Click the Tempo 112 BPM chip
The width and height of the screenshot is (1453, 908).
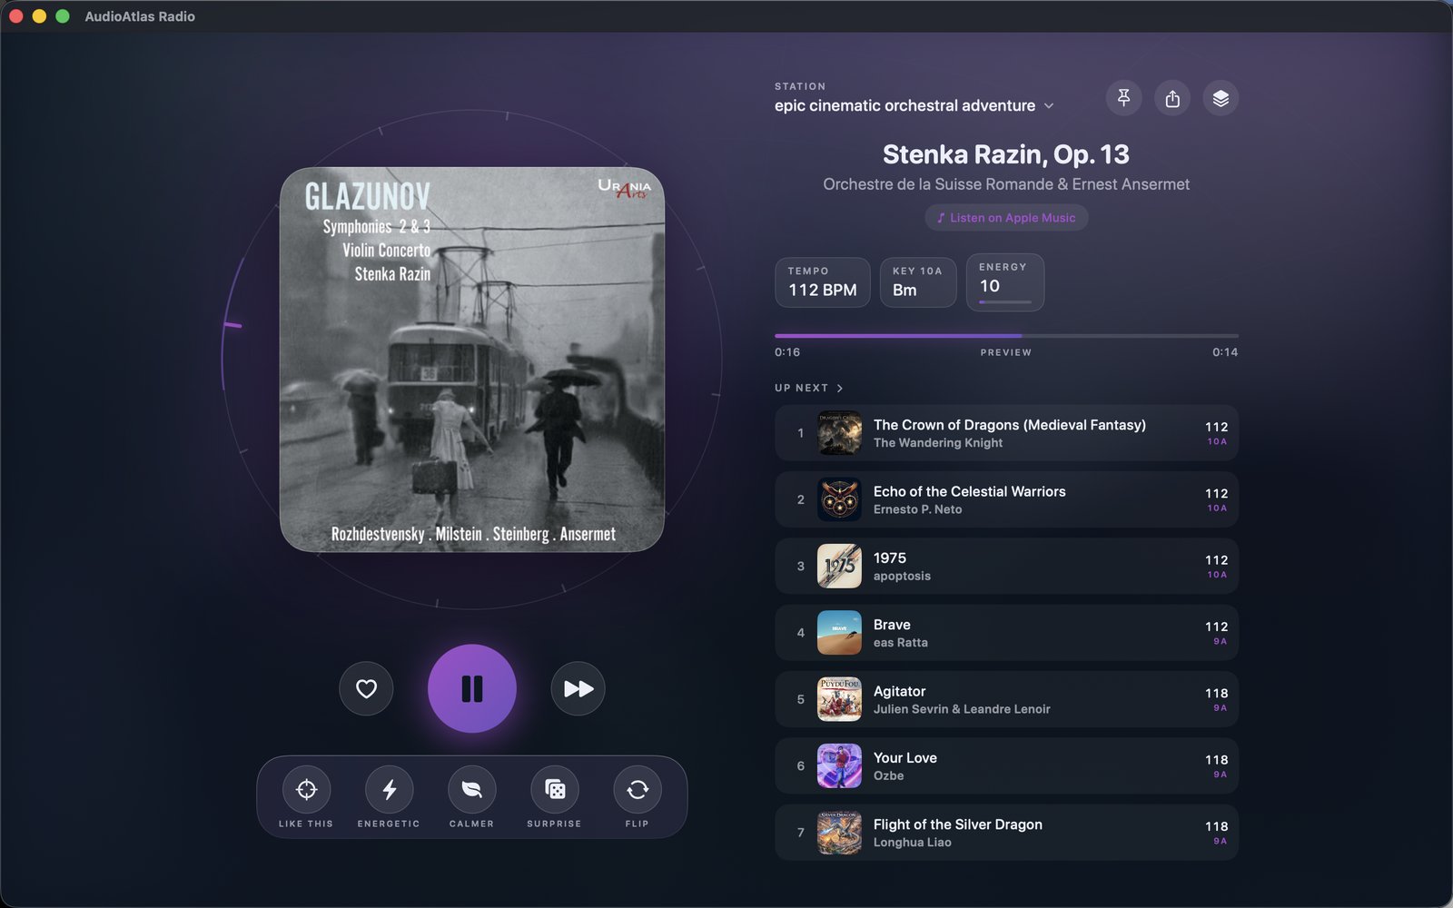[x=823, y=282]
